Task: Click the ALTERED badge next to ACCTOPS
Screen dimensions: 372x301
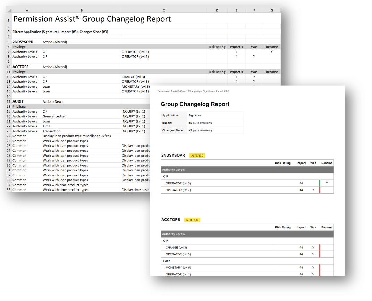Action: (192, 220)
